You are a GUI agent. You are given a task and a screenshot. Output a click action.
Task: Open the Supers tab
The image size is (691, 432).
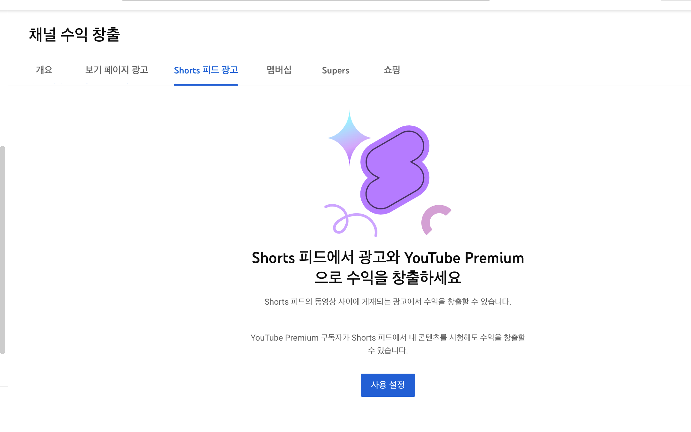click(x=335, y=70)
